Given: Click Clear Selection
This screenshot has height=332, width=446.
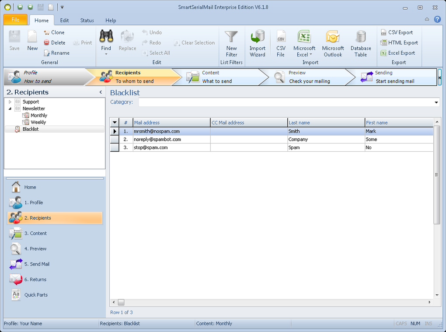Looking at the screenshot, I should point(194,43).
